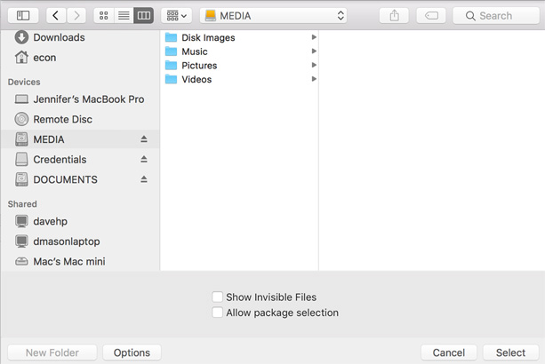Expand the Disk Images folder arrow
This screenshot has width=545, height=364.
coord(314,37)
